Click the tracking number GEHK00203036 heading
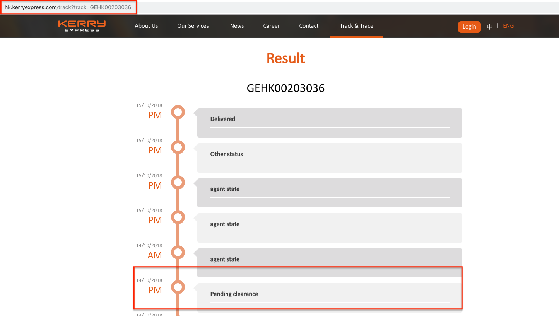The height and width of the screenshot is (316, 559). point(285,88)
